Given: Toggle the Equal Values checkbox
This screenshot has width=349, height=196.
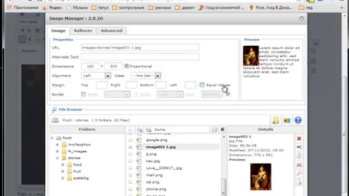Looking at the screenshot, I should pos(202,85).
